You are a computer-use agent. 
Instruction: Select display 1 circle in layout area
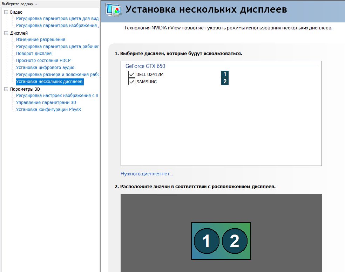click(206, 241)
